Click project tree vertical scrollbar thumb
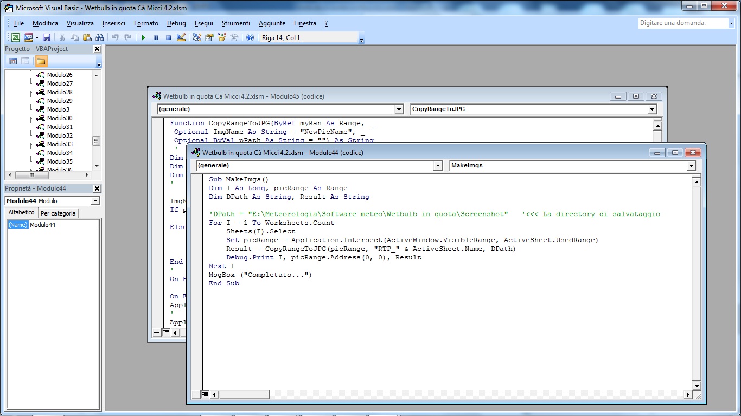This screenshot has height=416, width=741. (x=97, y=141)
